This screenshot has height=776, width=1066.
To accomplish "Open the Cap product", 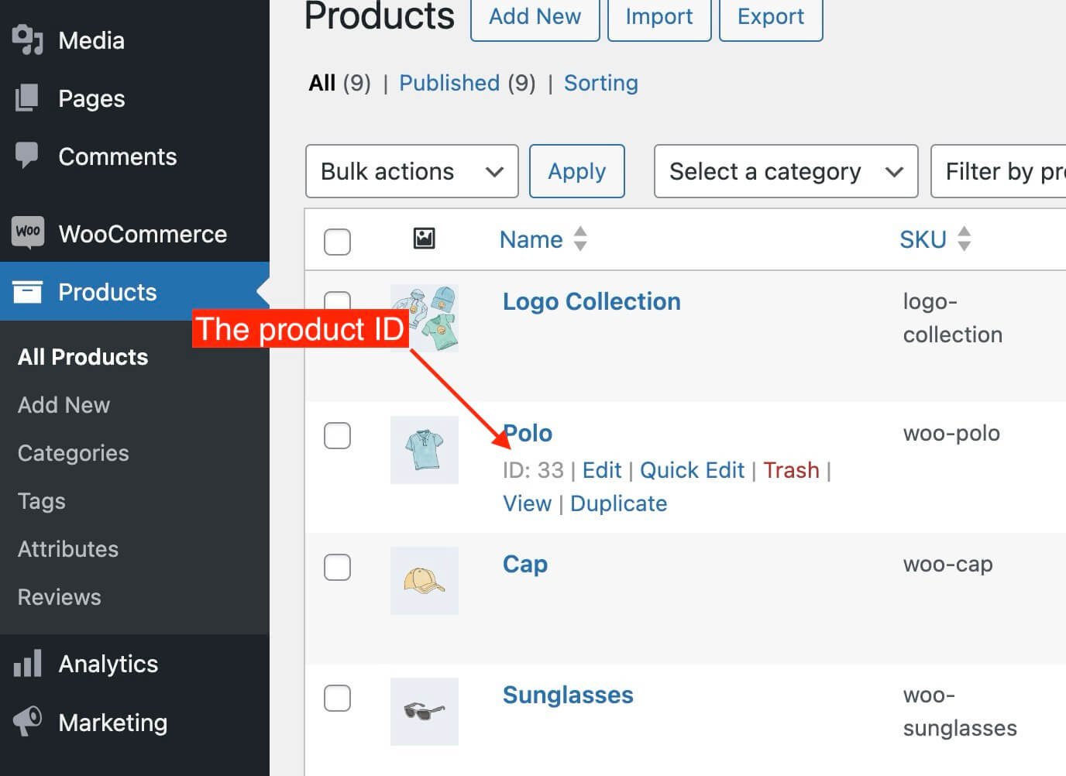I will (x=525, y=564).
